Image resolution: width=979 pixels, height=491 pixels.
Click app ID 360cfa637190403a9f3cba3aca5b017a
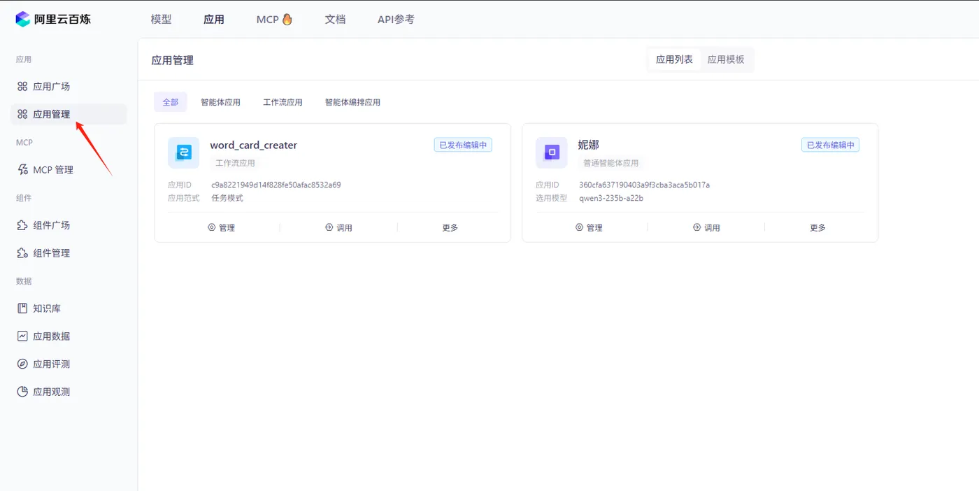[644, 185]
